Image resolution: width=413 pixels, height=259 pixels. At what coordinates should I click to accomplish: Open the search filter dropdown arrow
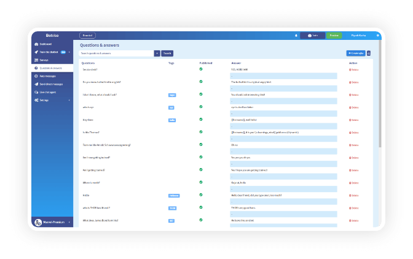point(157,53)
